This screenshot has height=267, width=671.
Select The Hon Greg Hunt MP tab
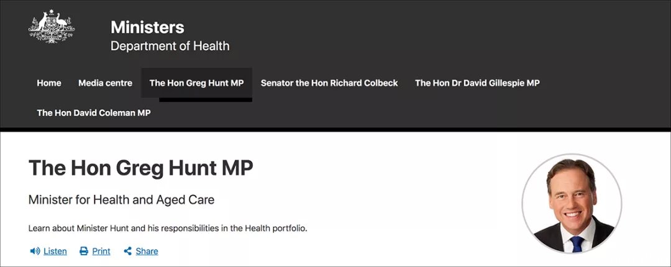click(x=196, y=83)
